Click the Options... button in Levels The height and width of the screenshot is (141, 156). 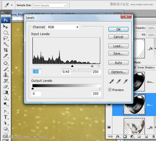click(118, 72)
